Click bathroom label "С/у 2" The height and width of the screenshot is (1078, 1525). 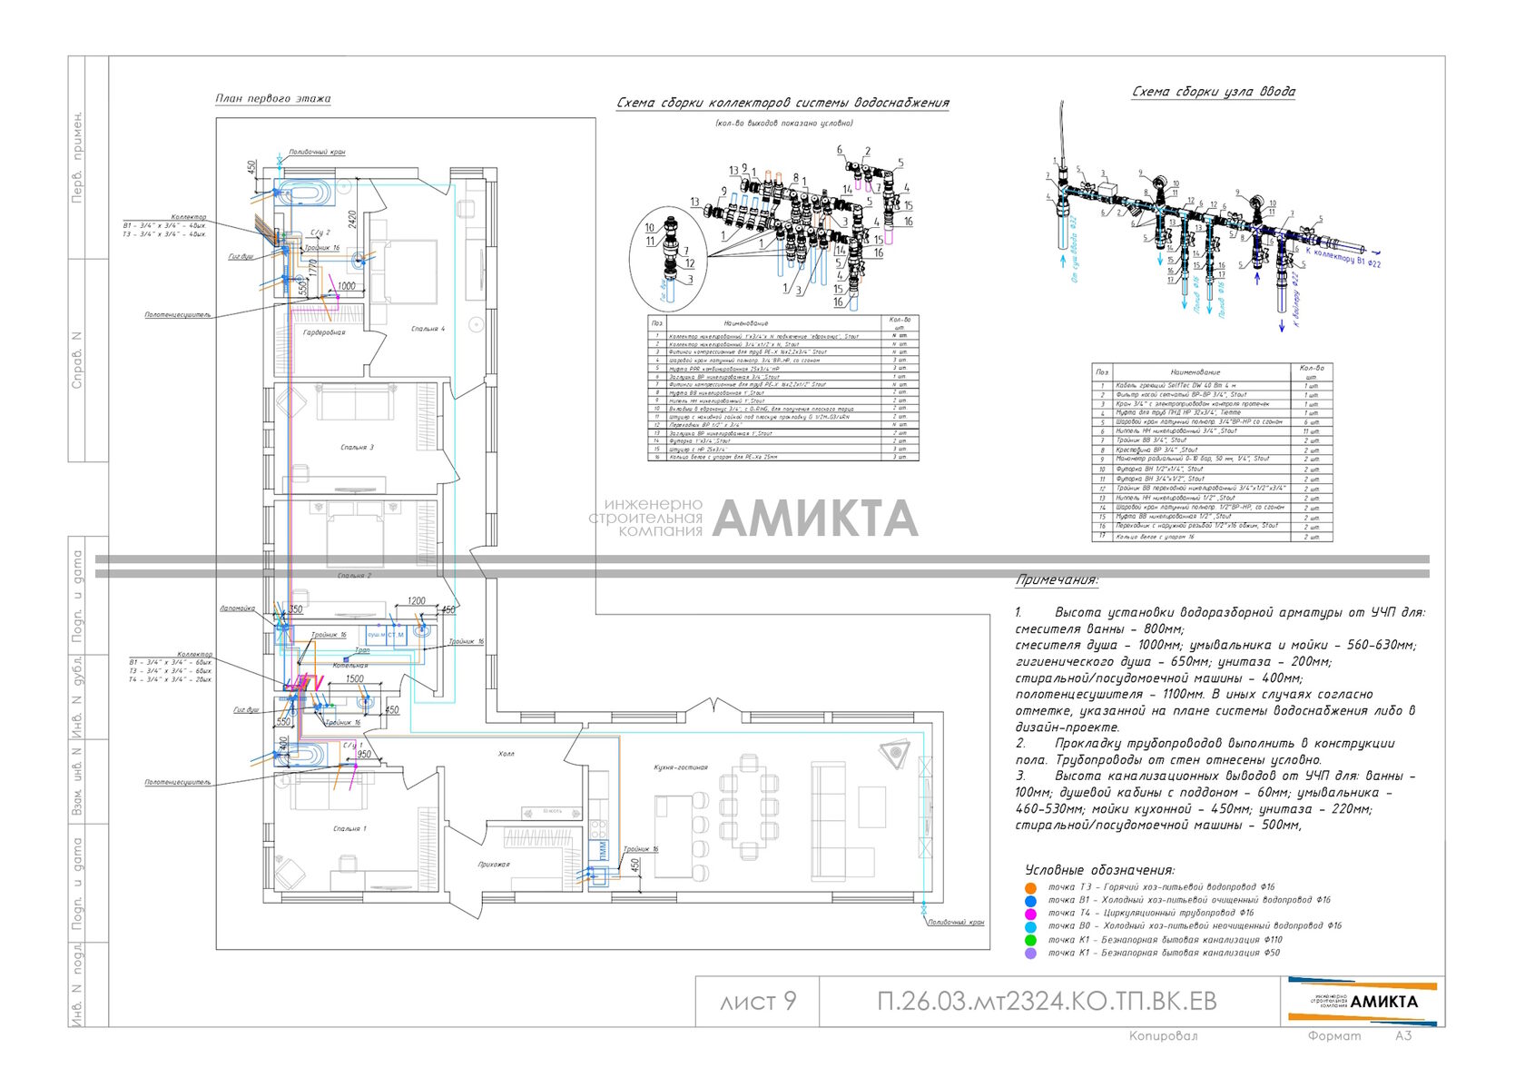click(x=320, y=232)
